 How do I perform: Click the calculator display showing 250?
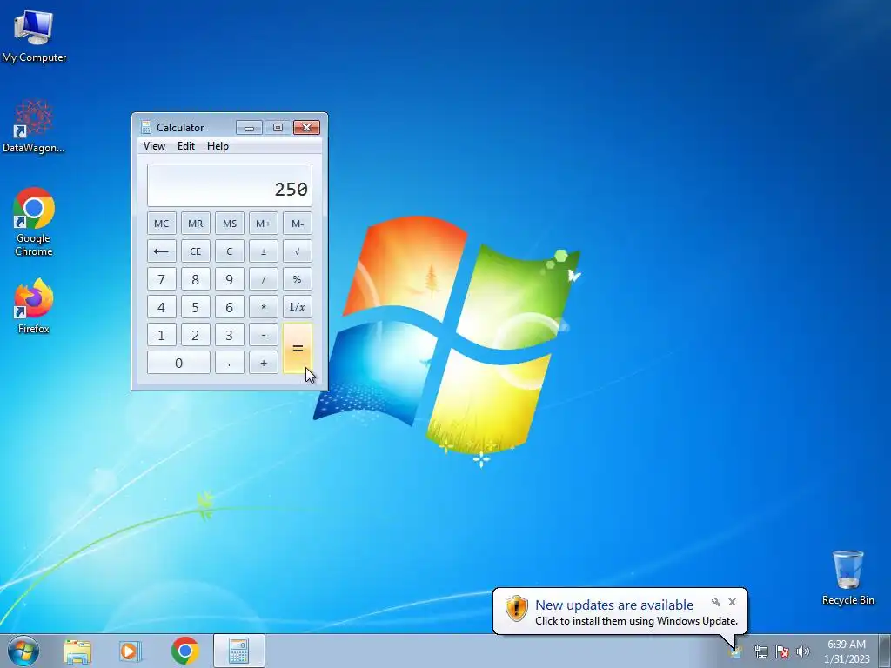pyautogui.click(x=230, y=186)
